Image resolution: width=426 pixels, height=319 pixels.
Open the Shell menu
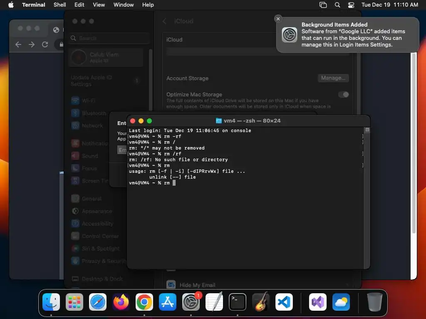[60, 5]
